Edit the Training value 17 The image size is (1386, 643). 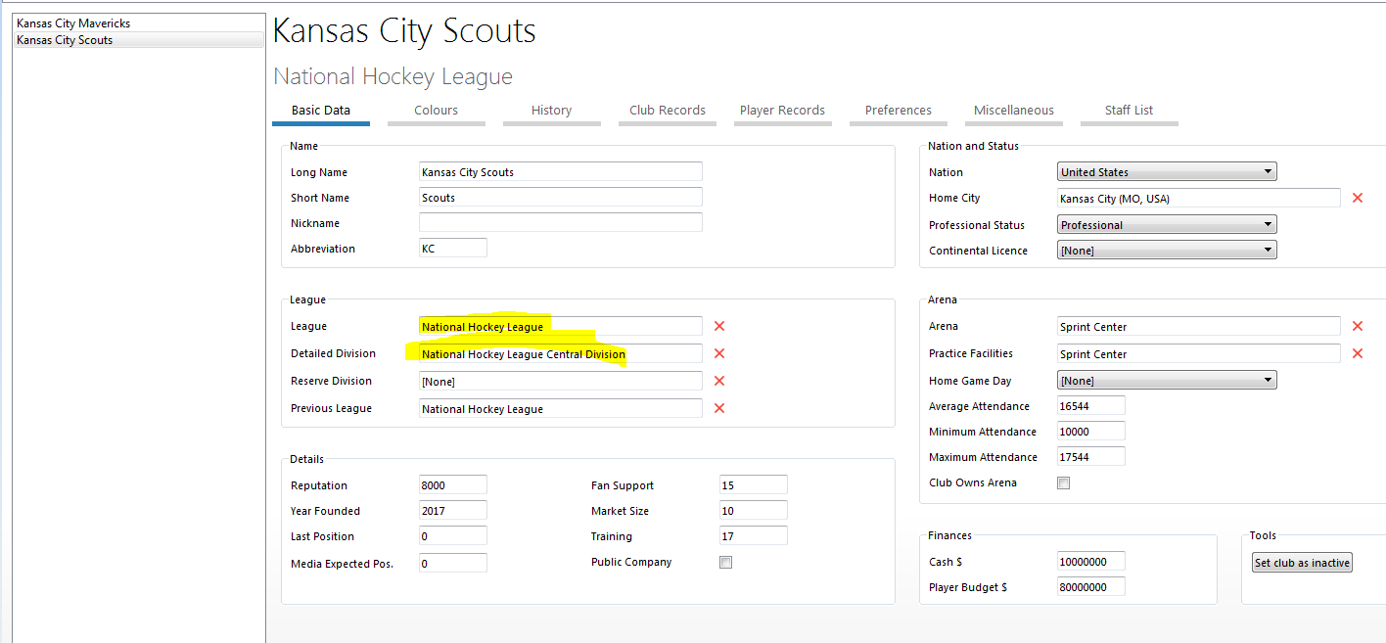pyautogui.click(x=753, y=535)
